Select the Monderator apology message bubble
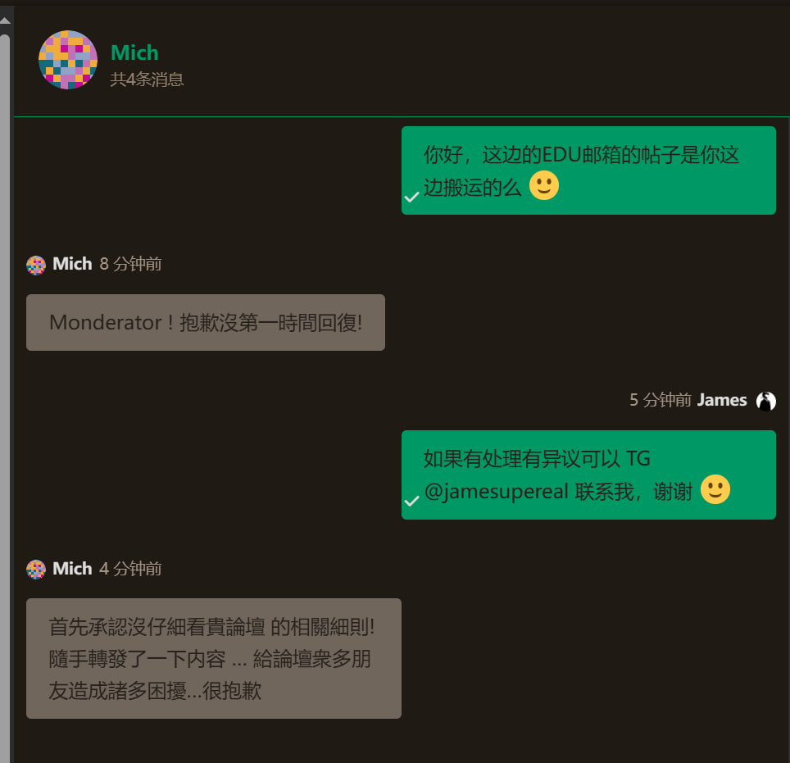Image resolution: width=790 pixels, height=763 pixels. pyautogui.click(x=206, y=323)
